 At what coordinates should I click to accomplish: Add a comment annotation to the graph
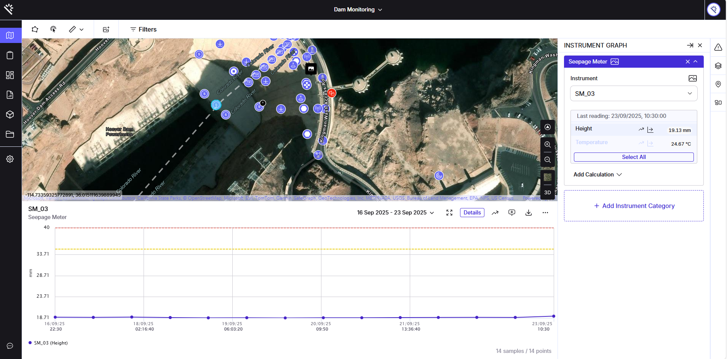[511, 213]
